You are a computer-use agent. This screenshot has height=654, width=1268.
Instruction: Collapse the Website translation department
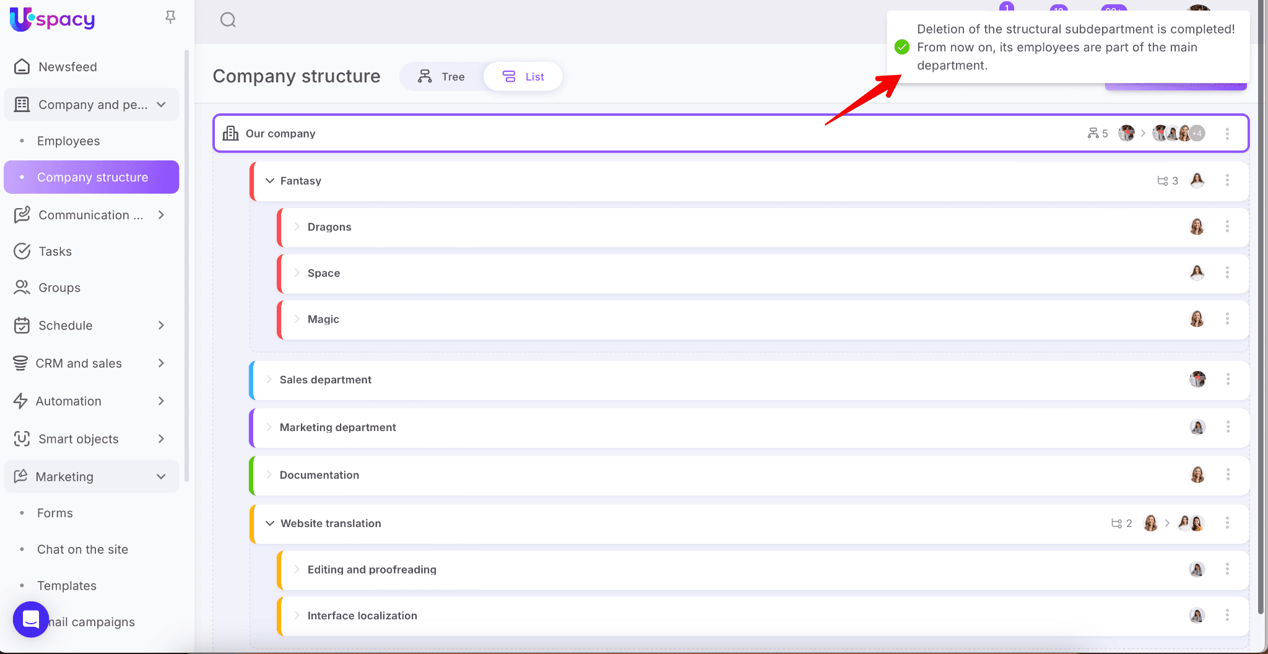270,523
